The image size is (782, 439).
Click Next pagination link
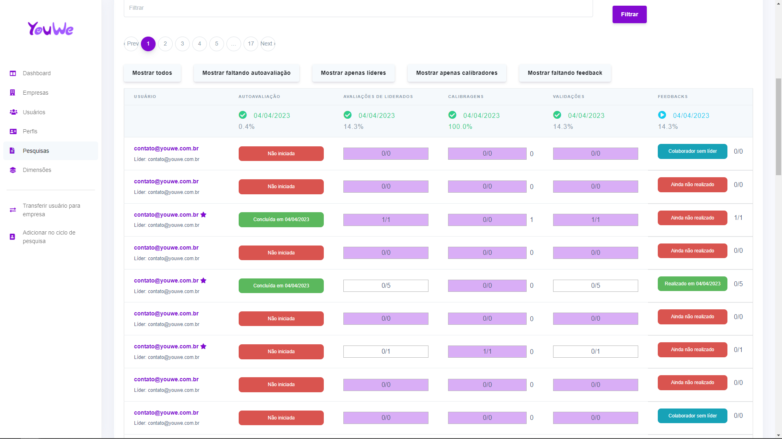268,43
